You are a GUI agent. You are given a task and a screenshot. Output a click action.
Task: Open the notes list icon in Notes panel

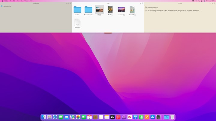click(213, 3)
